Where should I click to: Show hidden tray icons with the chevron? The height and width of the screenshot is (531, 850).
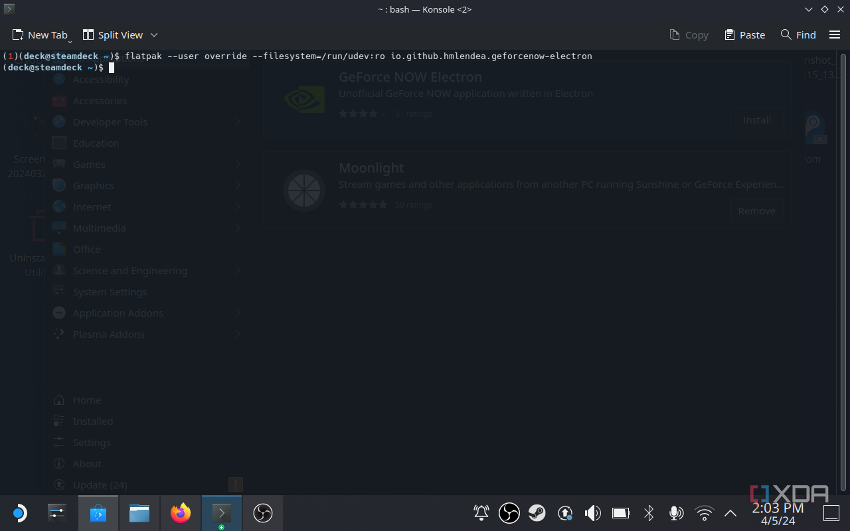[x=730, y=512]
